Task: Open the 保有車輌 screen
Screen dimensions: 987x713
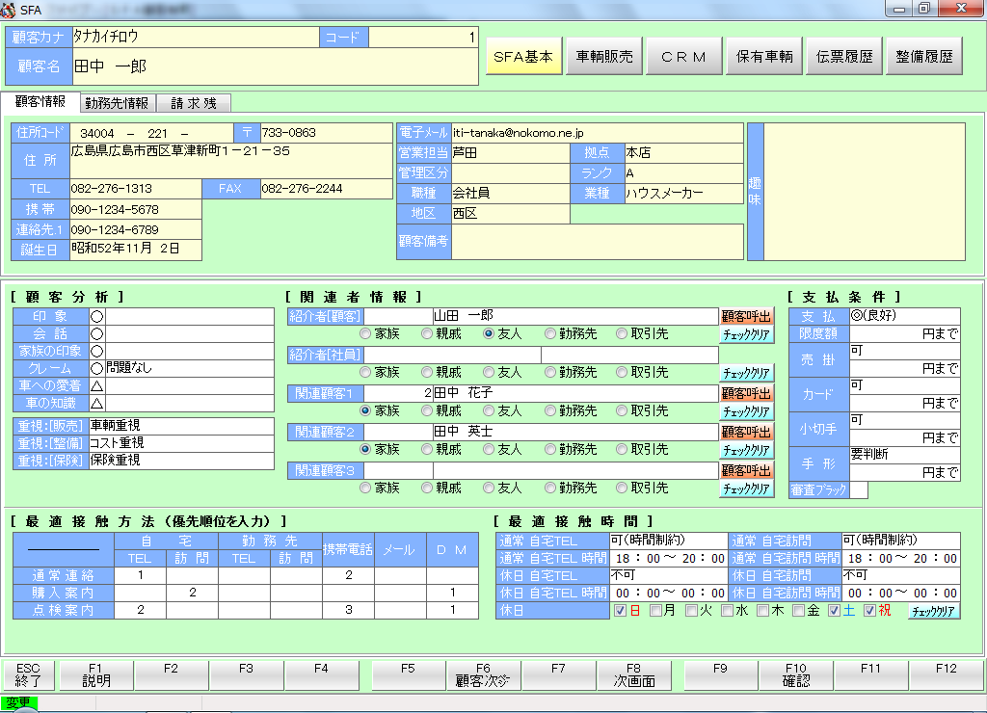Action: point(764,57)
